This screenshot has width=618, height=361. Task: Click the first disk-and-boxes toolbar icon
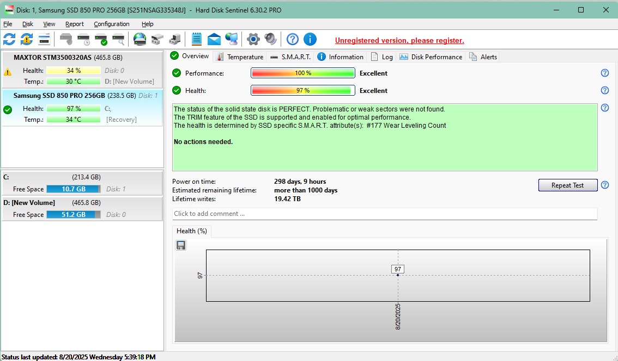click(157, 39)
